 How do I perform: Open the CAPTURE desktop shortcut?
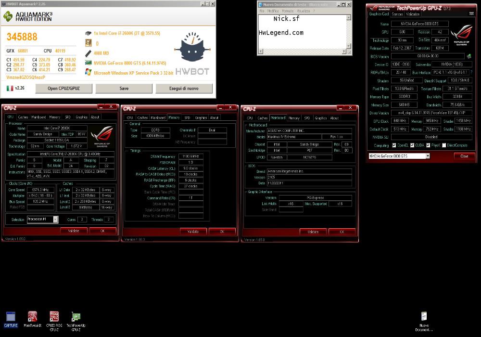tap(11, 319)
